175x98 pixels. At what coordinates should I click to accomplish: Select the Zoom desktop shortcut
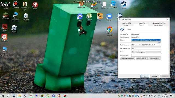point(109,17)
